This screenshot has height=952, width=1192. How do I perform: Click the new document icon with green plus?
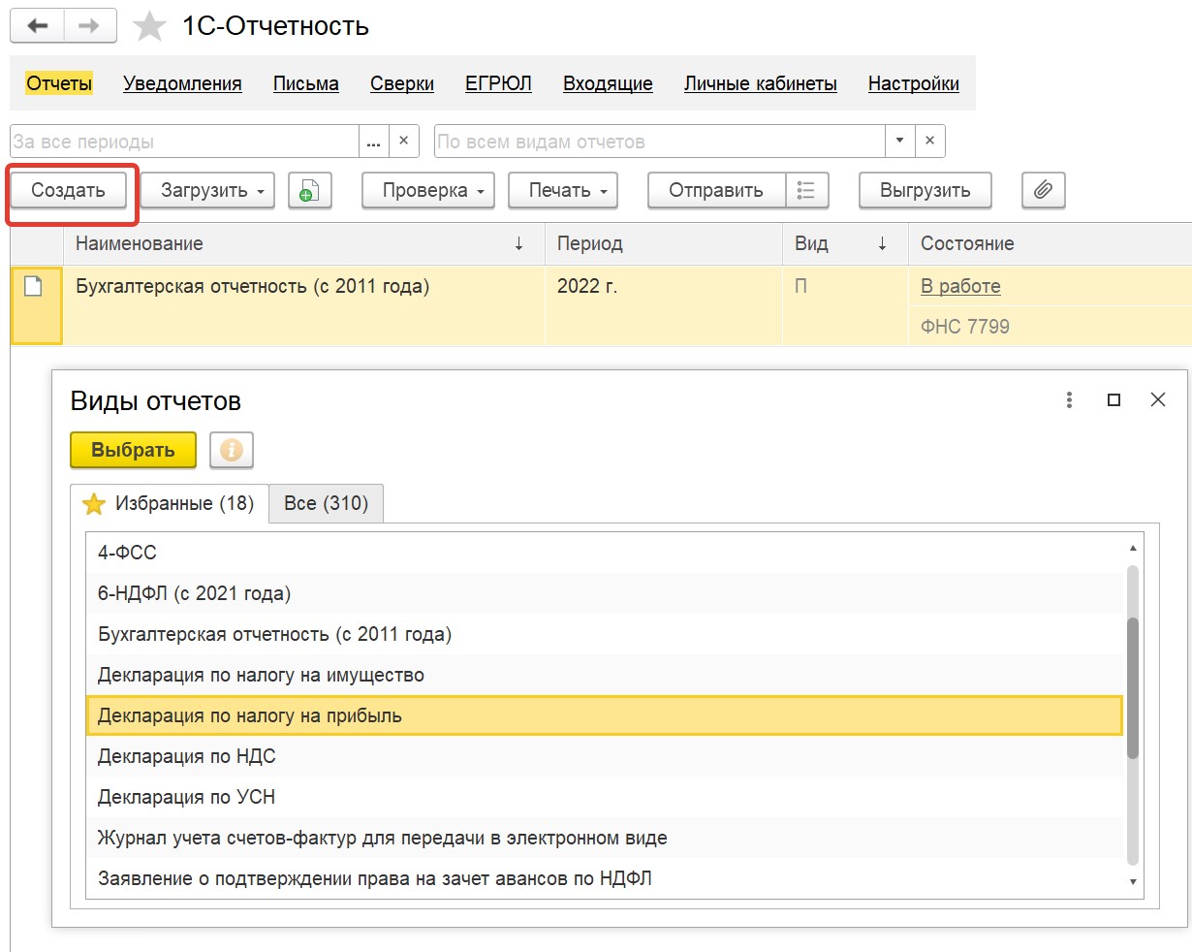tap(310, 191)
